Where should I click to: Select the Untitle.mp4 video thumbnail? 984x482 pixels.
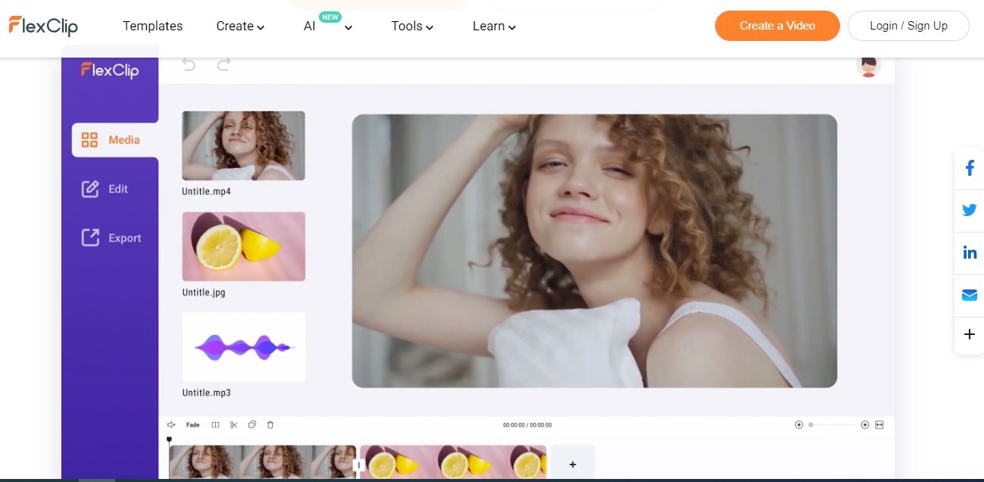click(243, 146)
